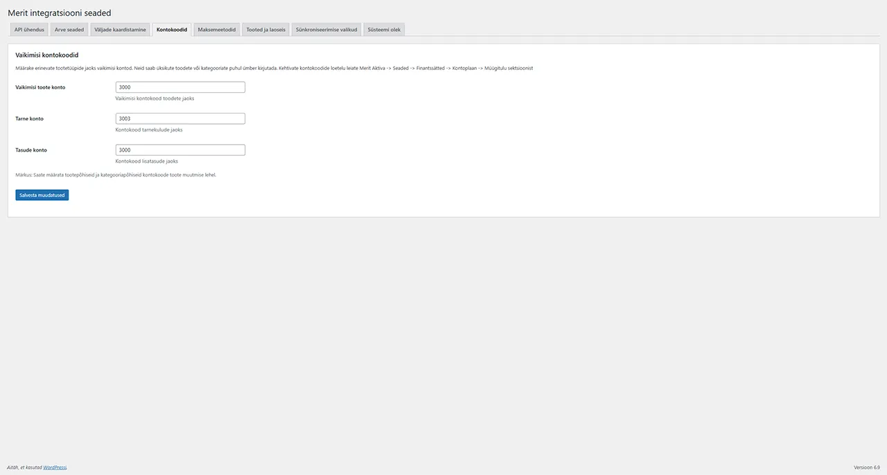
Task: Click the Vaikimisi kontokoodid section heading
Action: tap(47, 55)
